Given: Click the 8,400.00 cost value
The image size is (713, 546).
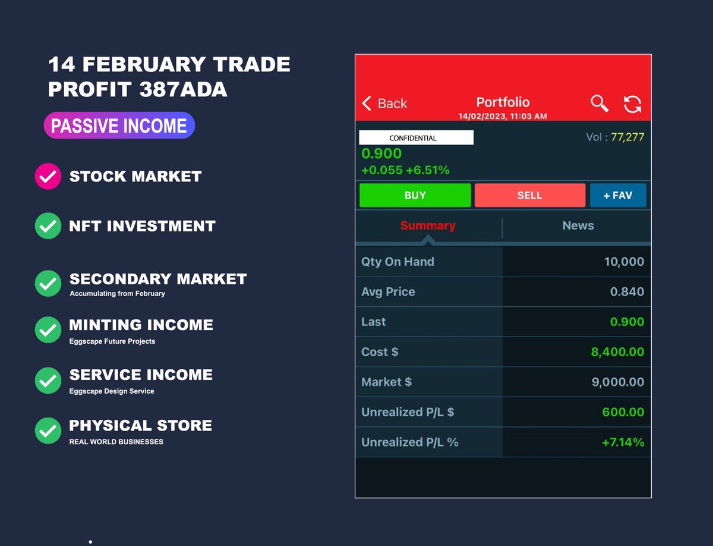Looking at the screenshot, I should 617,352.
